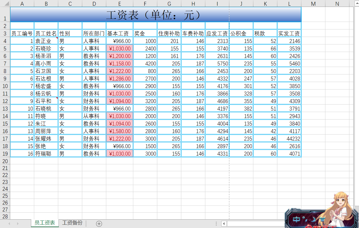359x228 pixels.
Task: Click the net salary cell 44232
Action: (x=289, y=139)
